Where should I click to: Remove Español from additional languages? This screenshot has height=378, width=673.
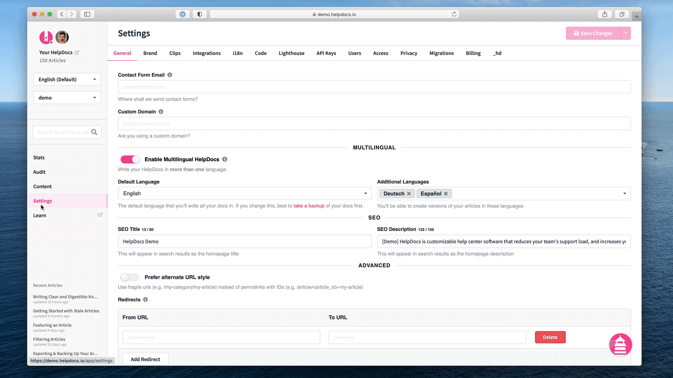[446, 194]
